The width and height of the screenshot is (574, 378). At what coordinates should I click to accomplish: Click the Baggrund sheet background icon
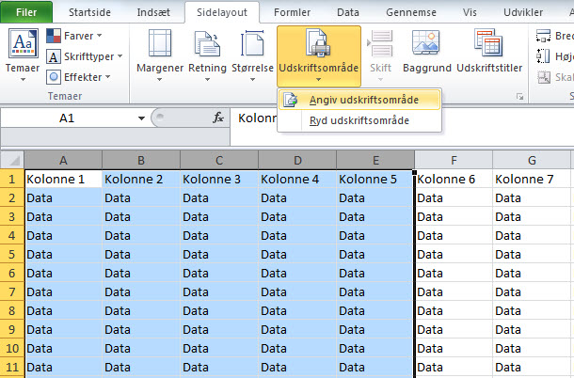(x=425, y=42)
